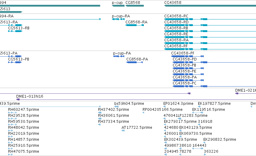
Task: Click the p-cup-PA protein label
Action: pyautogui.click(x=122, y=53)
